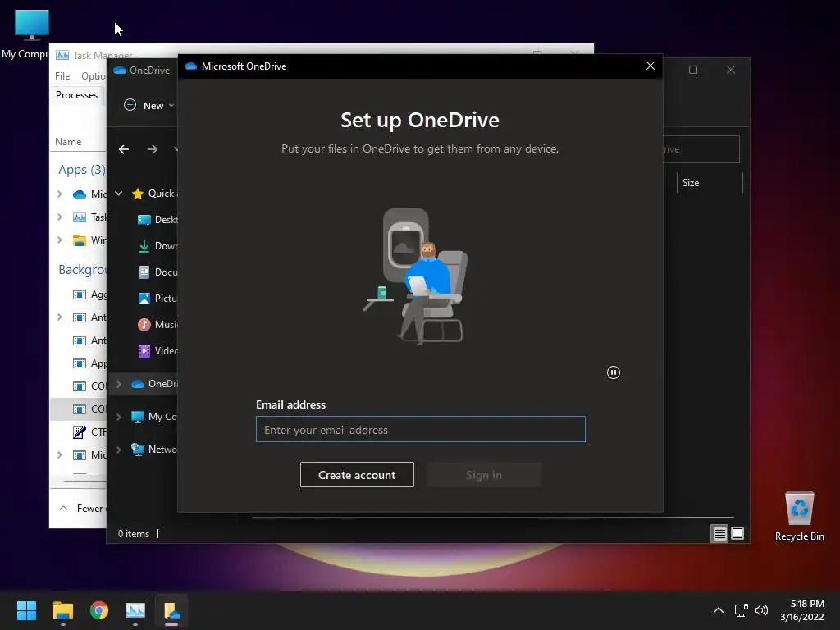Screen dimensions: 840x630
Task: Show hidden system tray icons
Action: click(x=719, y=610)
